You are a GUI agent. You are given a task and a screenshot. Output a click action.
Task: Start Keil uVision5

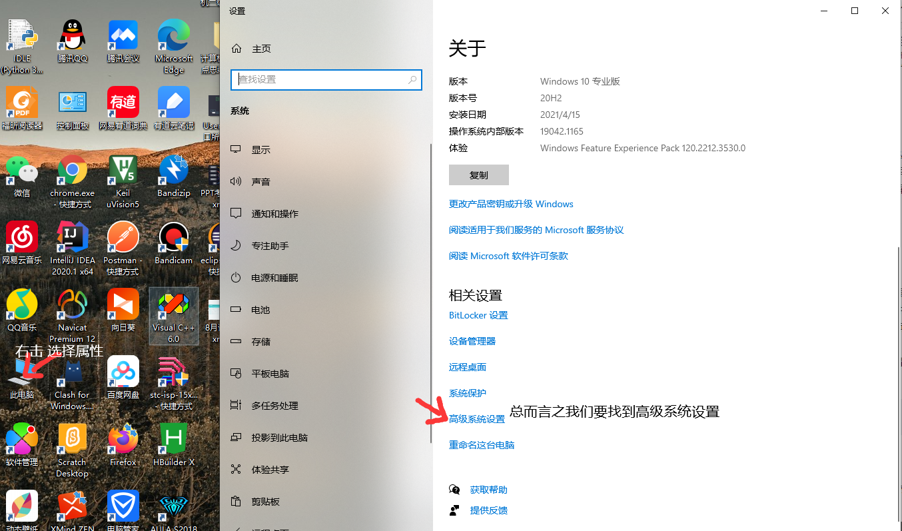[123, 170]
